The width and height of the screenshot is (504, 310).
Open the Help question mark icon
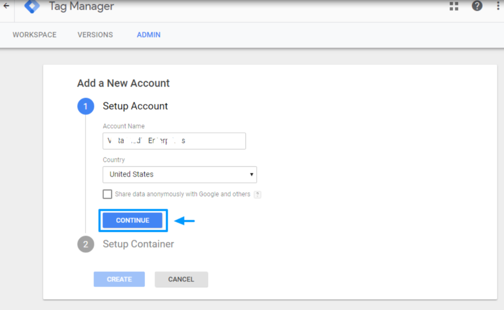(x=477, y=6)
